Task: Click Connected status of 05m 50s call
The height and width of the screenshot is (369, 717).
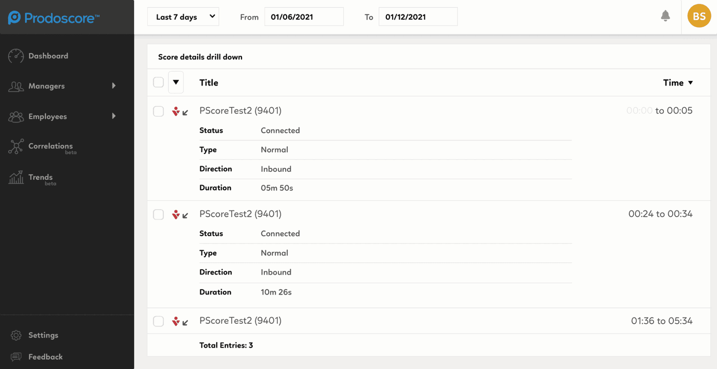Action: pos(280,130)
